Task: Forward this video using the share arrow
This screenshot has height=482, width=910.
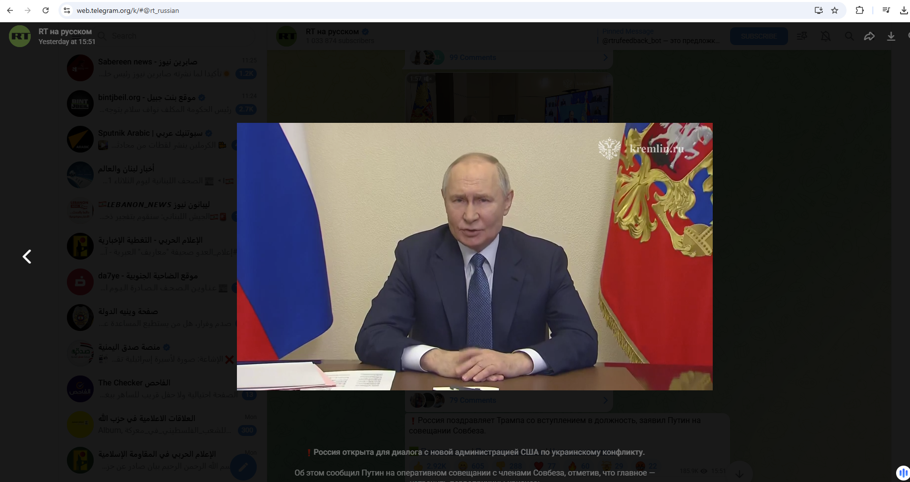Action: coord(869,36)
